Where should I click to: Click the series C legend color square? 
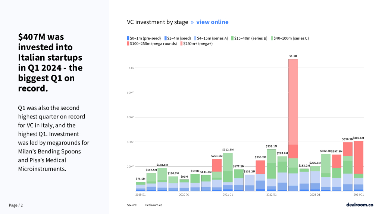coord(272,38)
